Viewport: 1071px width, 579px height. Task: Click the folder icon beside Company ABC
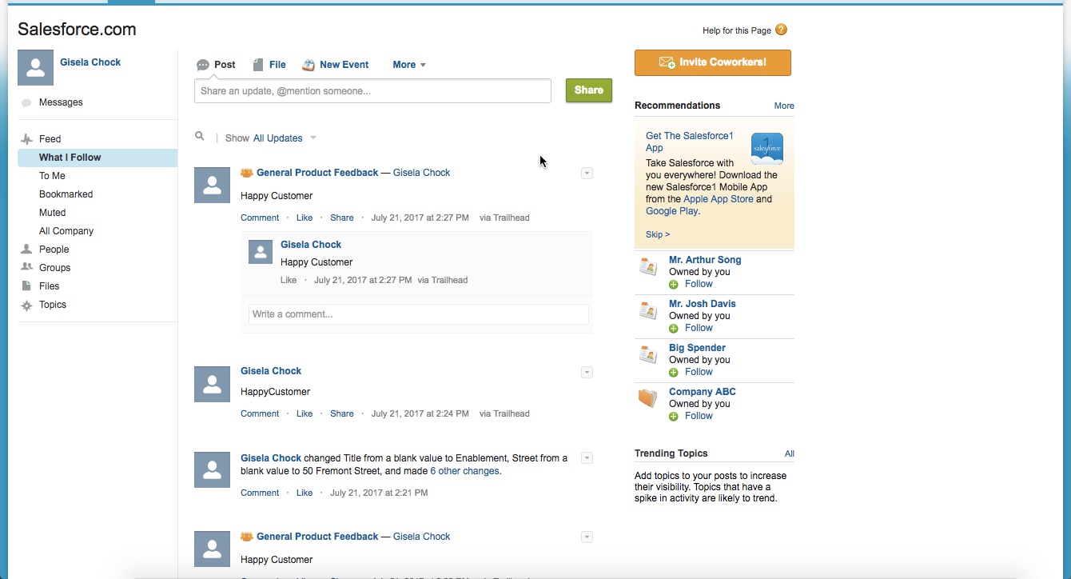click(x=647, y=398)
